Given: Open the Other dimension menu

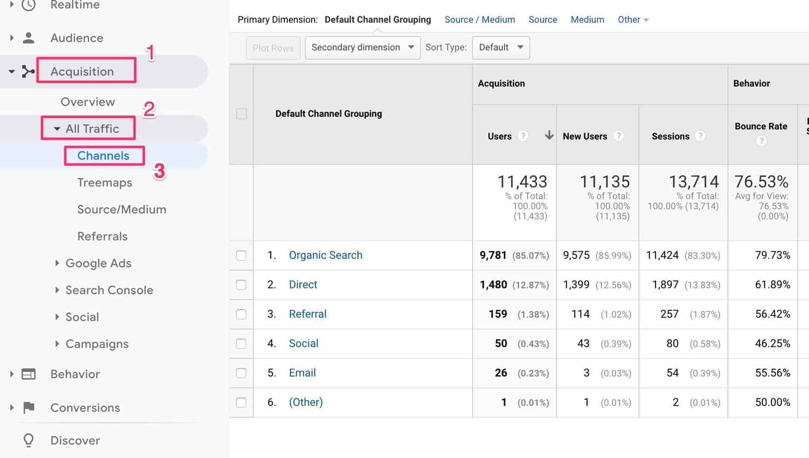Looking at the screenshot, I should click(633, 19).
